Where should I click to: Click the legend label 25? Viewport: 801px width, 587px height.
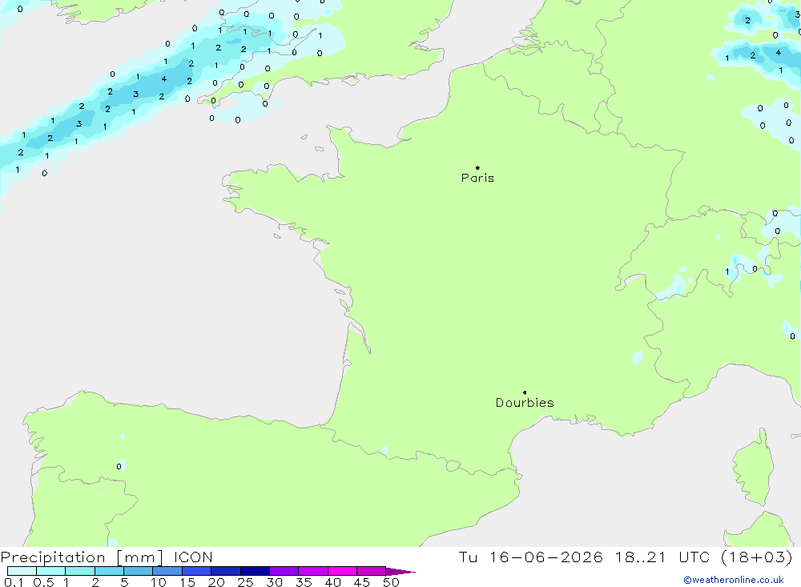246,582
